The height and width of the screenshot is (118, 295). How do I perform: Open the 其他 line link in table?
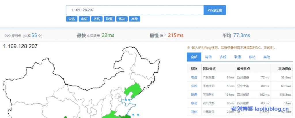coord(194,112)
